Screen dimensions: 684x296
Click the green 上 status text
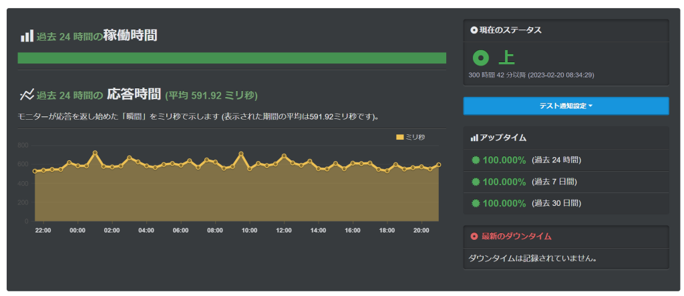click(508, 58)
